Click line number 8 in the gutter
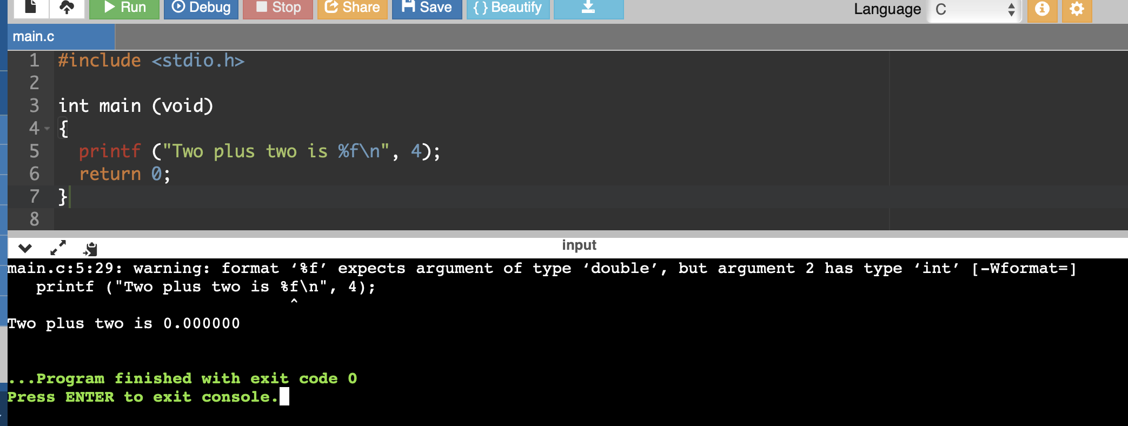Viewport: 1128px width, 426px height. click(34, 219)
